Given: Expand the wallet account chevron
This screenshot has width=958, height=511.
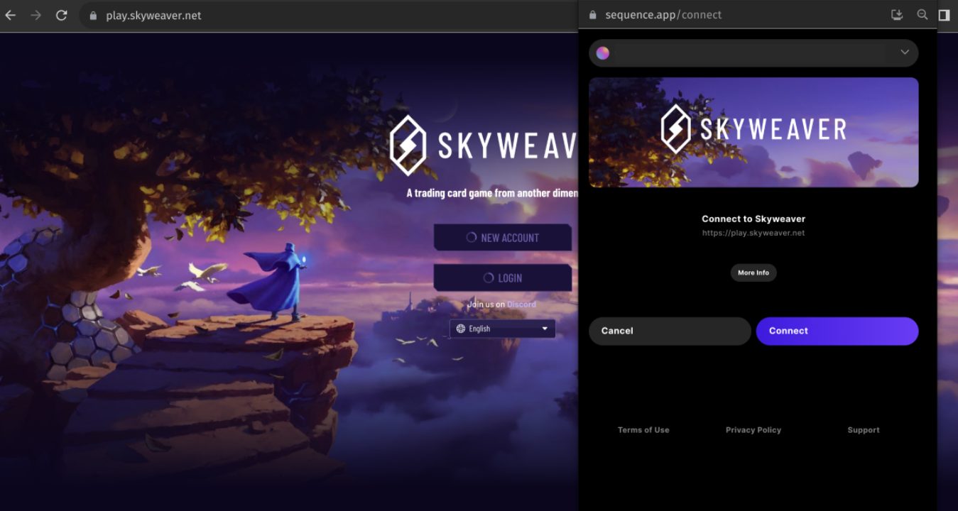Looking at the screenshot, I should pos(905,53).
